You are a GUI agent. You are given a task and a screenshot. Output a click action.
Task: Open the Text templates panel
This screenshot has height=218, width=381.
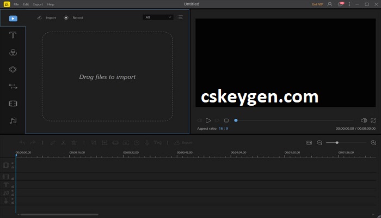[x=13, y=35]
